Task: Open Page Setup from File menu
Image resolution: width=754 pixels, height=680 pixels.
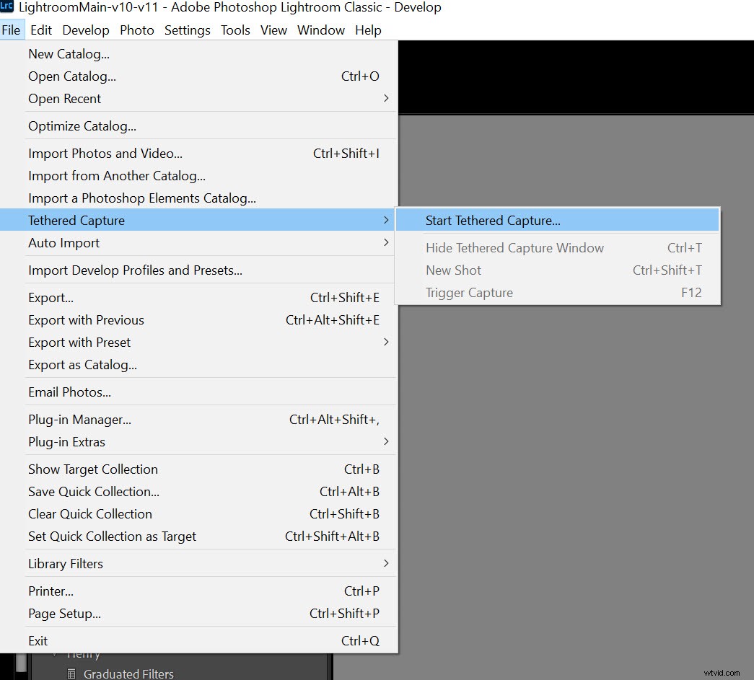Action: [198, 613]
